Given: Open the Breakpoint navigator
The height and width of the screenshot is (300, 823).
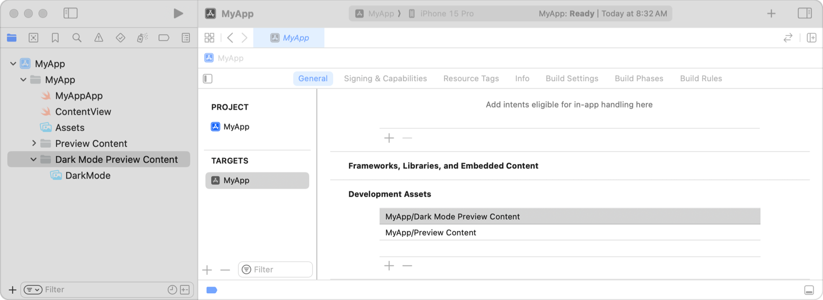Looking at the screenshot, I should click(163, 38).
